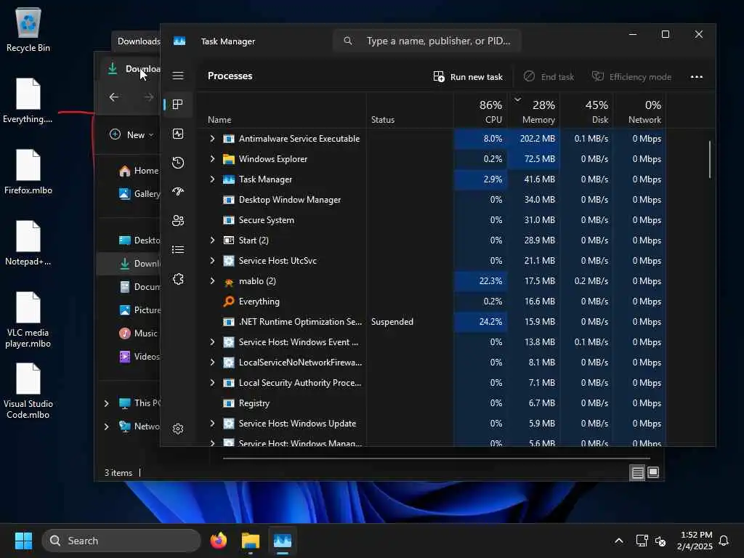This screenshot has height=558, width=744.
Task: Sort processes by Network column
Action: coord(639,111)
